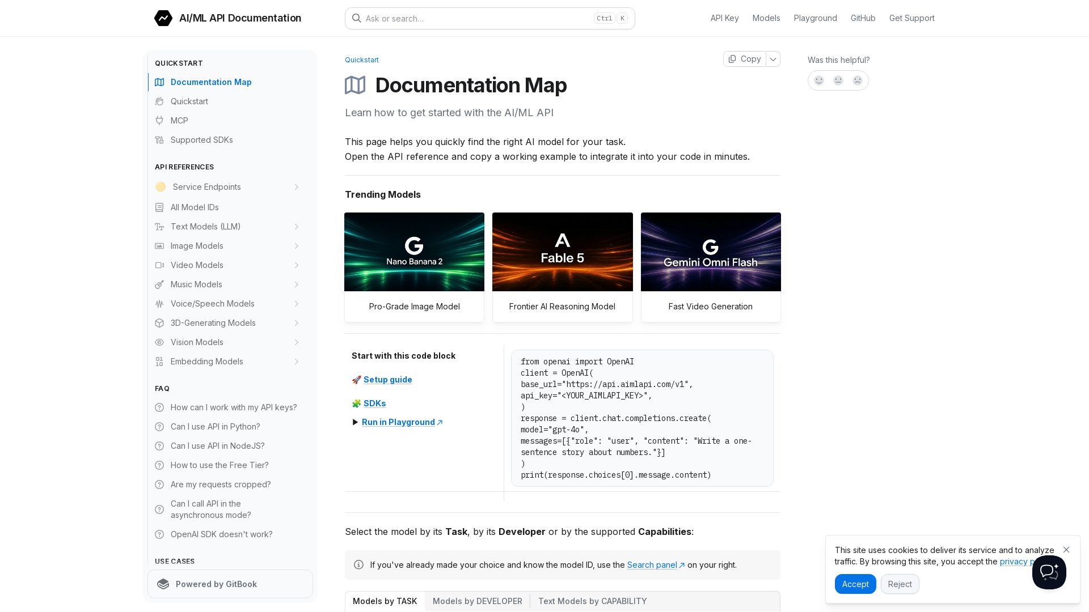Click the MCP plug icon

[x=159, y=121]
